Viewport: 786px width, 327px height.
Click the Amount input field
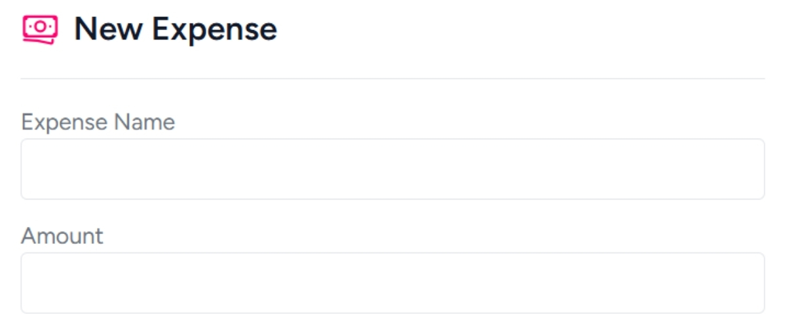[392, 283]
